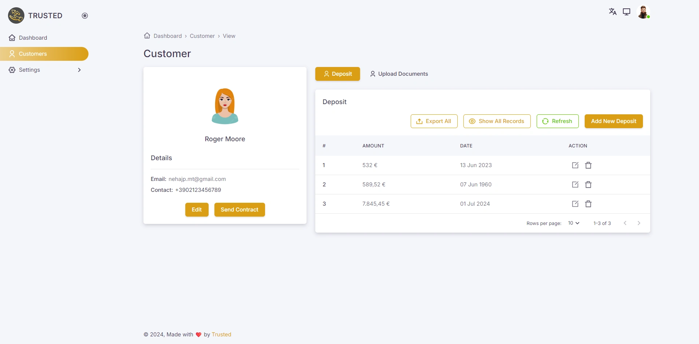
Task: Click the Trusted logo icon
Action: (16, 16)
